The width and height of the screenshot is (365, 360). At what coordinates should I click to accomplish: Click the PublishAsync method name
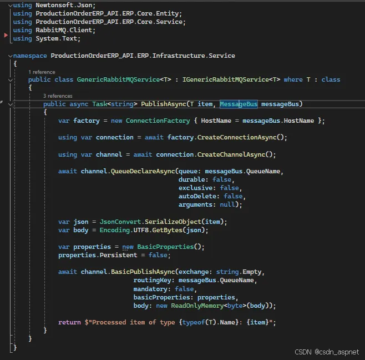[164, 104]
